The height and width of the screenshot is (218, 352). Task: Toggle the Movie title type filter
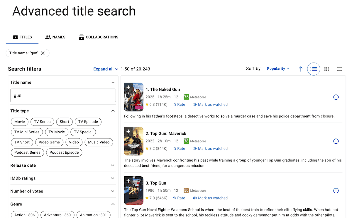click(x=20, y=122)
